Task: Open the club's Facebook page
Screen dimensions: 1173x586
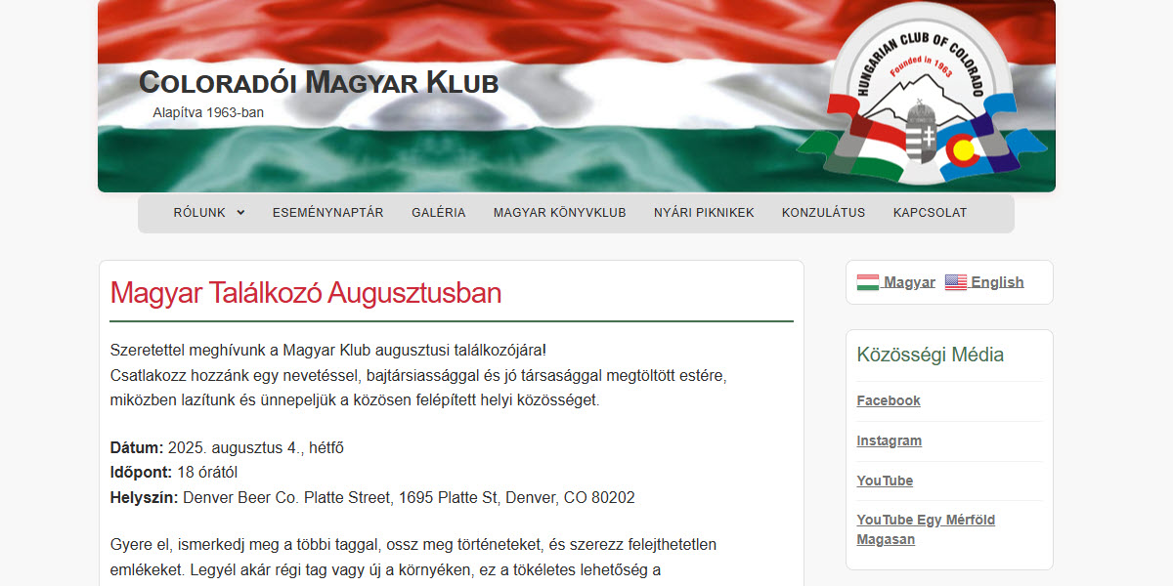Action: [x=888, y=400]
